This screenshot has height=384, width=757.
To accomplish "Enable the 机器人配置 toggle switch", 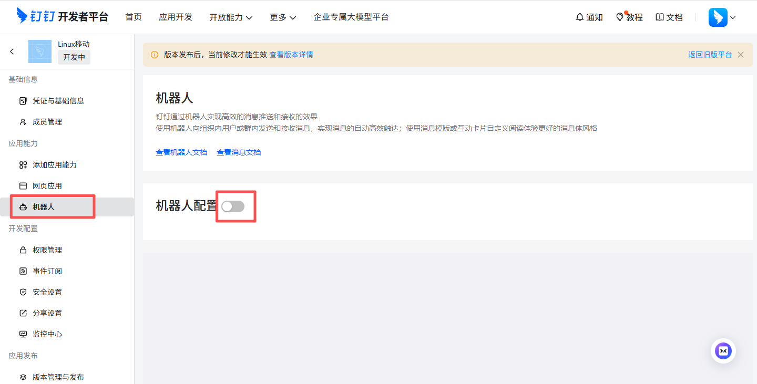I will (x=233, y=206).
